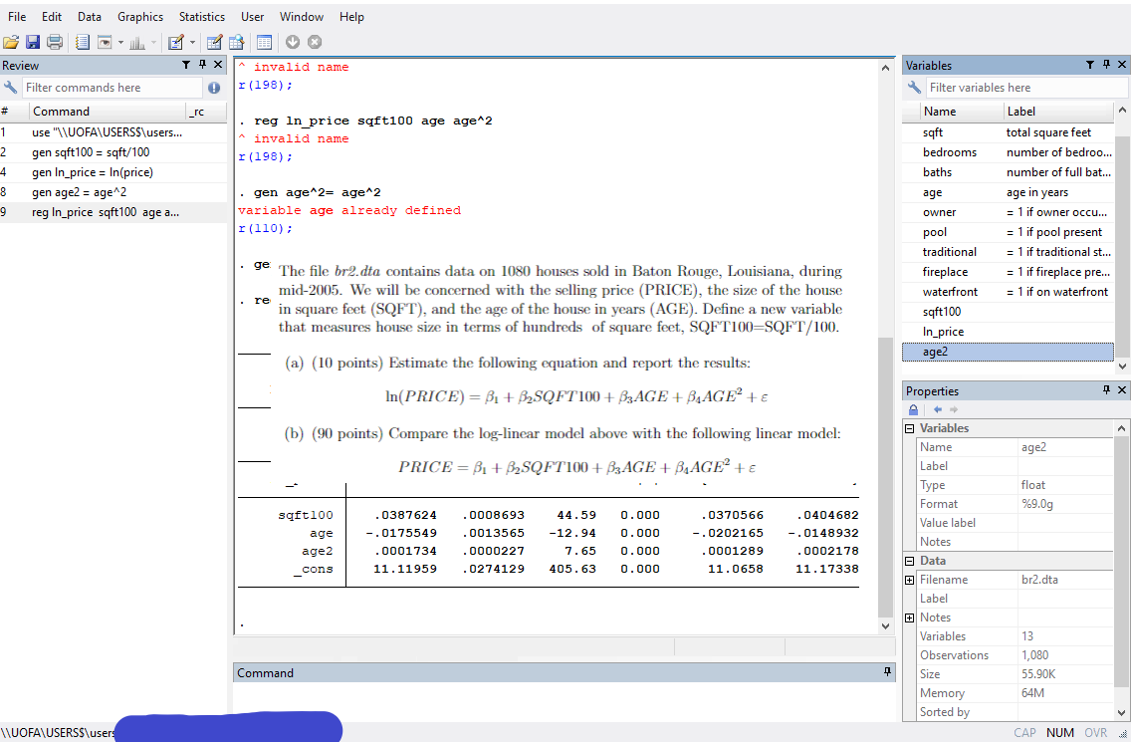
Task: Select the 'reg ln_price sqft100 age a...' command
Action: pos(113,212)
